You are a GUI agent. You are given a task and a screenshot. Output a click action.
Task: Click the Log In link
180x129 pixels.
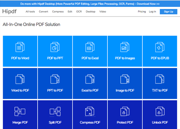coord(152,12)
